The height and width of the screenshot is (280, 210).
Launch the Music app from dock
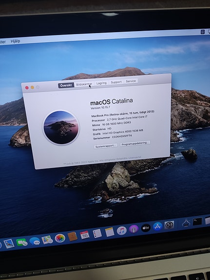click(x=122, y=230)
